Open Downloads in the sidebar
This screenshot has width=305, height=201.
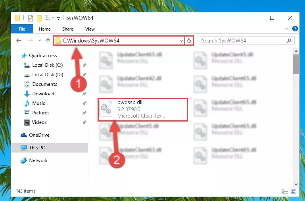(40, 94)
